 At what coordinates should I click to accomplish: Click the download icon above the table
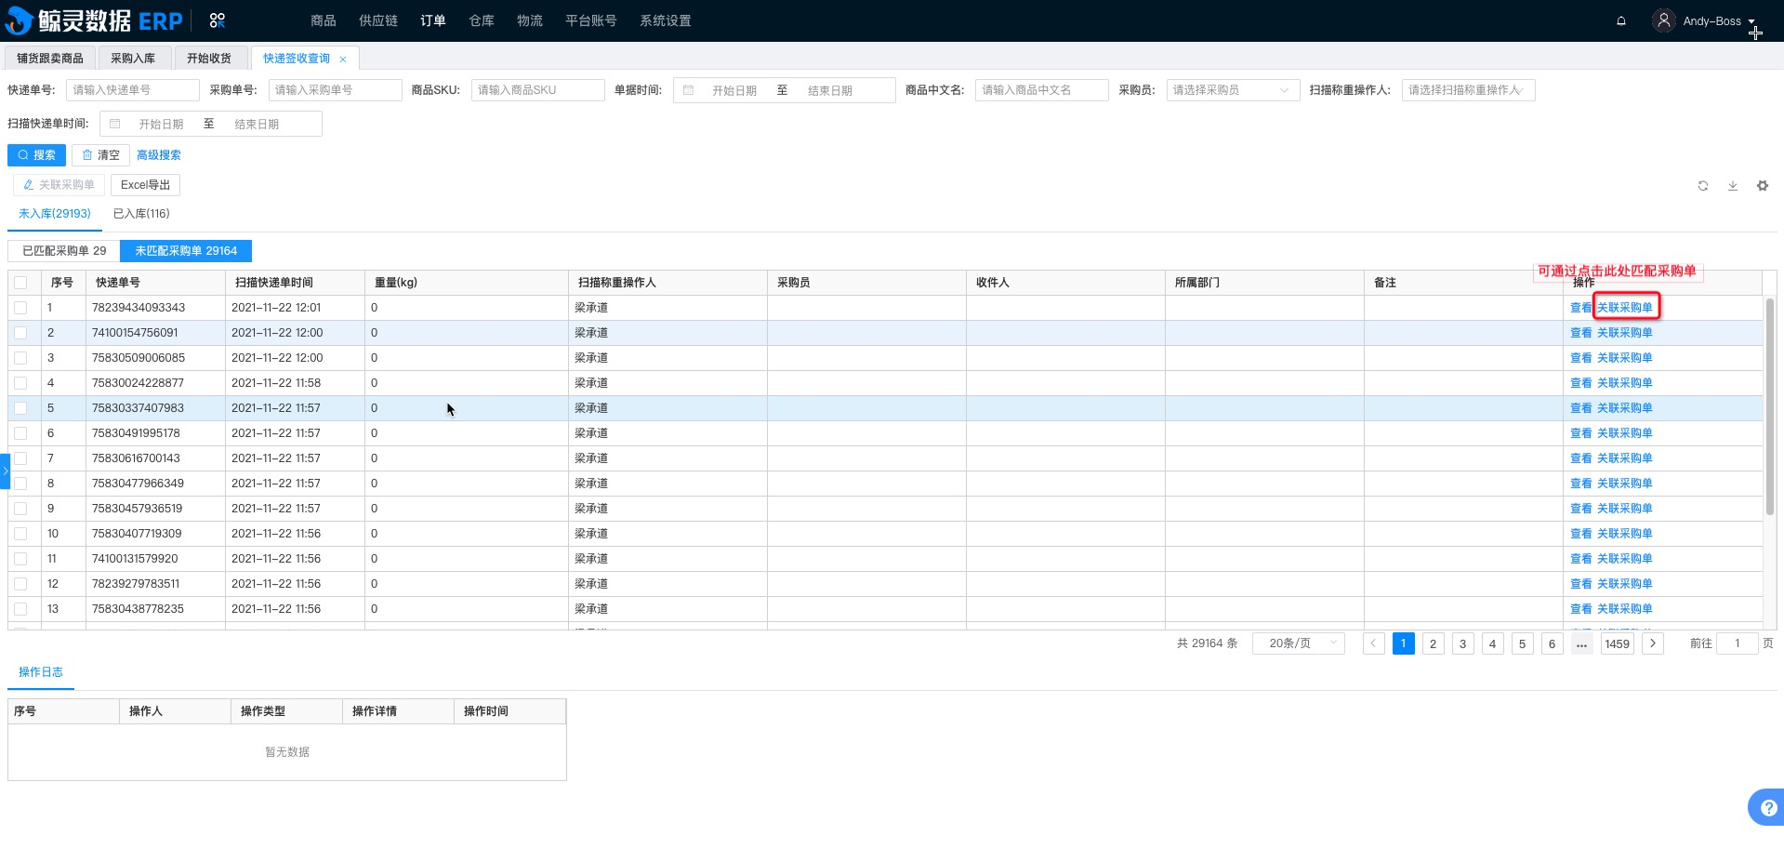(1733, 186)
